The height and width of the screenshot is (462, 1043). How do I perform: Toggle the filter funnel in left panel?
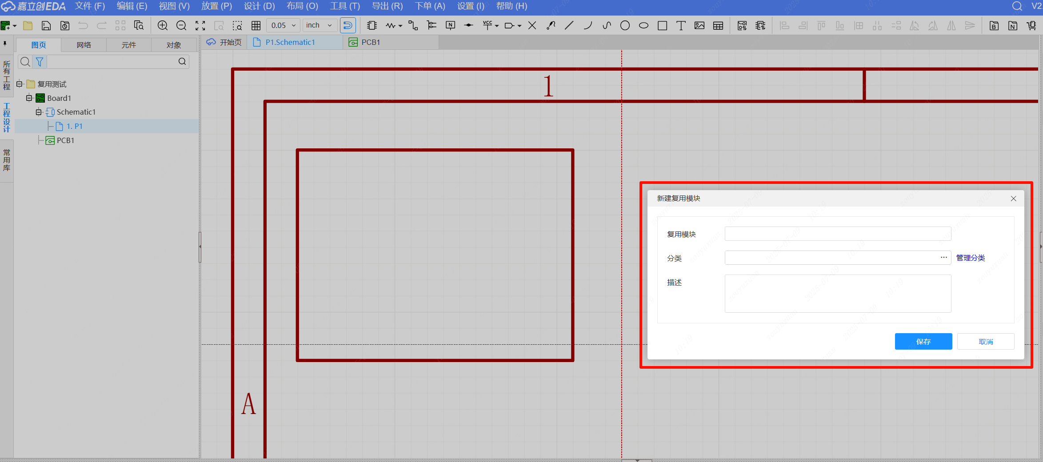pos(40,62)
